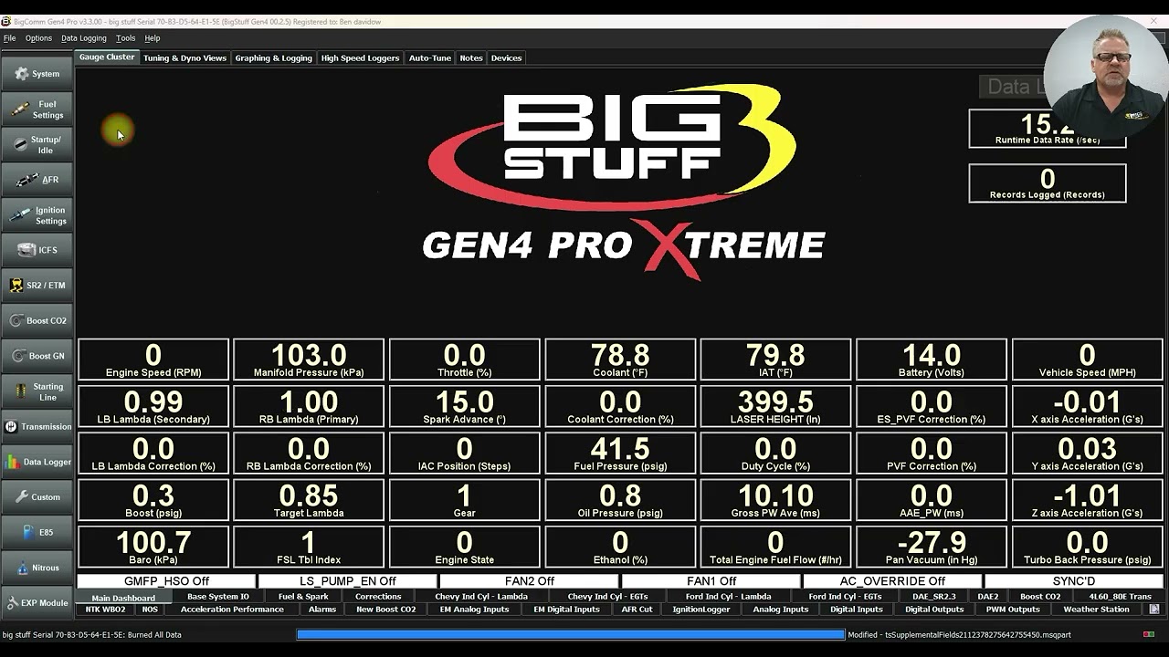Switch to the Auto-Tune tab
The width and height of the screenshot is (1169, 657).
pyautogui.click(x=430, y=57)
